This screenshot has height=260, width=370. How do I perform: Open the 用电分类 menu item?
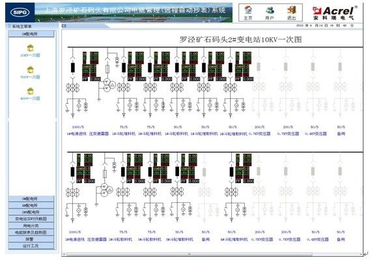[31, 226]
